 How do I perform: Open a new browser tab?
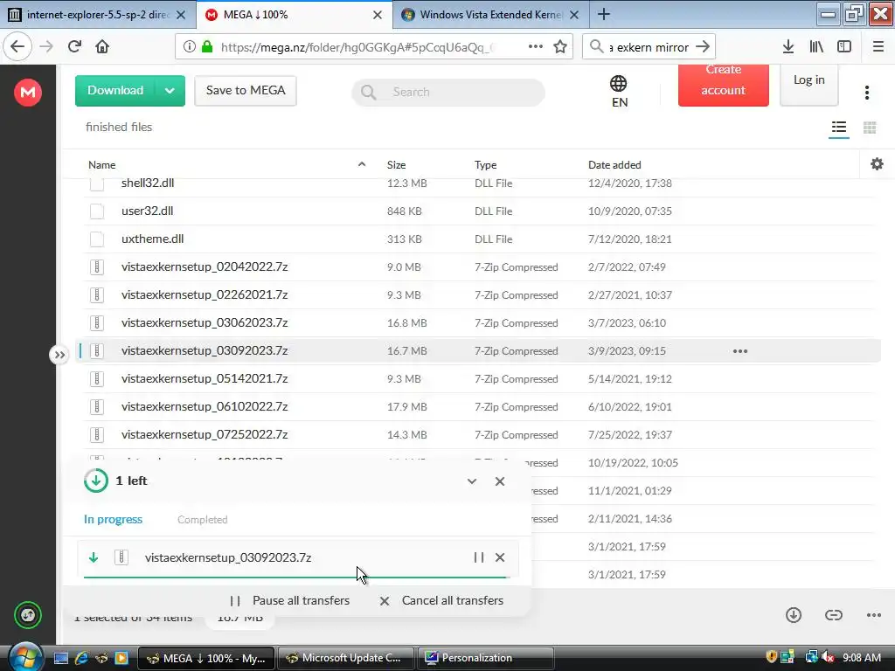603,14
